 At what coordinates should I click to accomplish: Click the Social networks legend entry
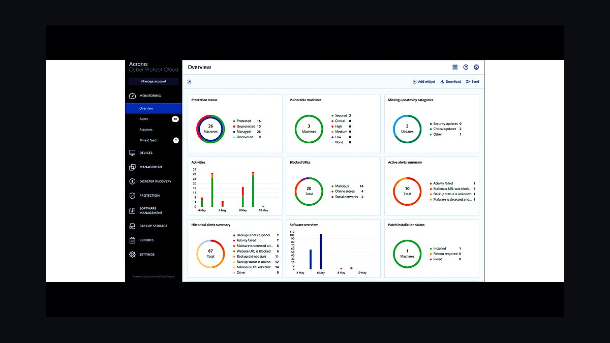348,197
